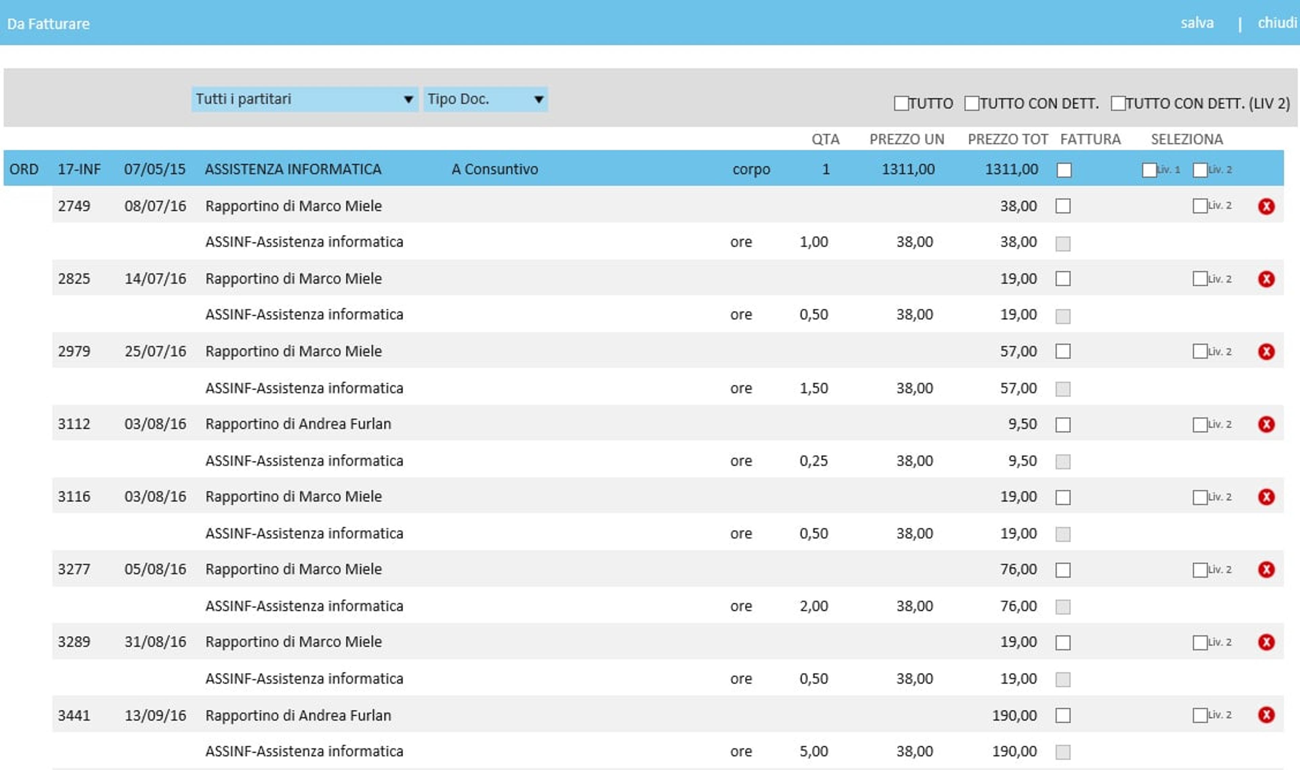Click the FATTURA column header

point(1090,139)
